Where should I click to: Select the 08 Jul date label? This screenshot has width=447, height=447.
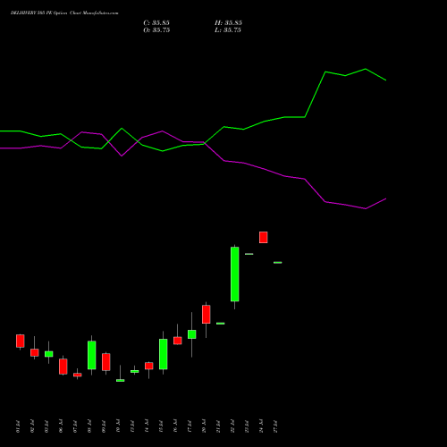(x=89, y=426)
